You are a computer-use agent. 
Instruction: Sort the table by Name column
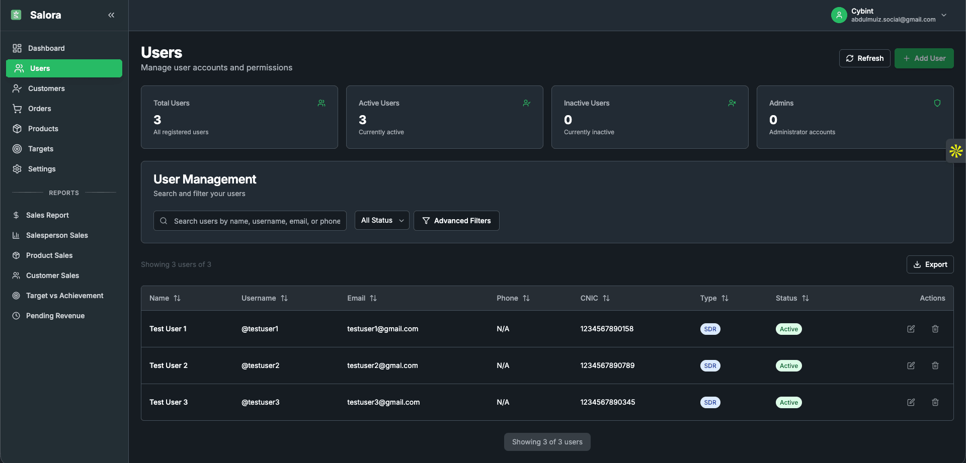point(177,298)
